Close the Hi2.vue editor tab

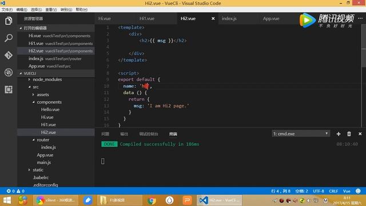[x=213, y=18]
